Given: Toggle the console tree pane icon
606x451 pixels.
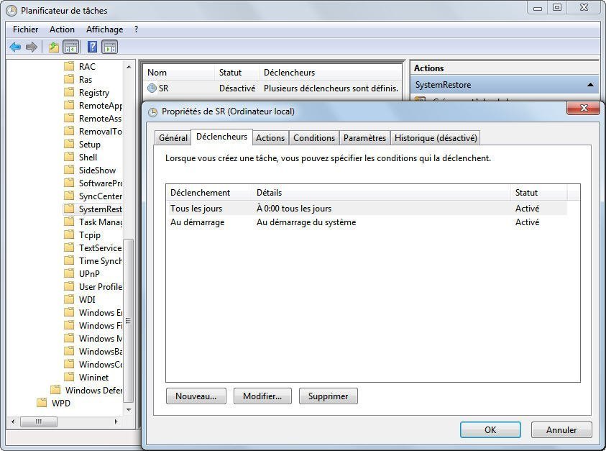Looking at the screenshot, I should (71, 47).
